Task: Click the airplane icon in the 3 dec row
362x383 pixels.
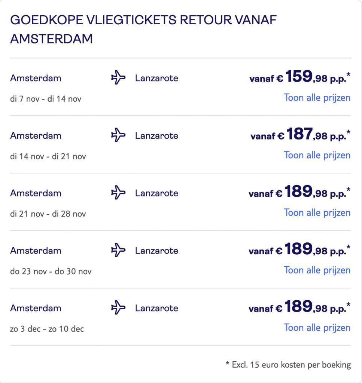Action: [x=118, y=308]
